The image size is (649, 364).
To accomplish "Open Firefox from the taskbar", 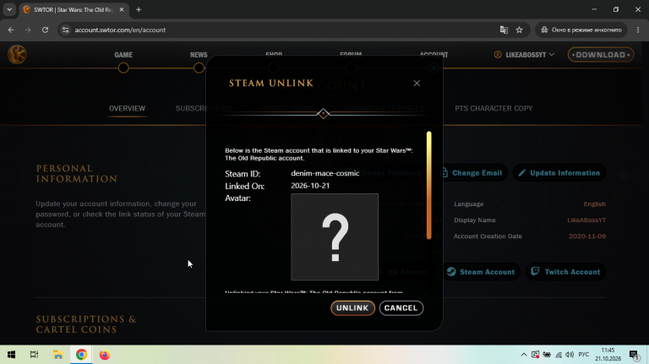I will [x=104, y=355].
